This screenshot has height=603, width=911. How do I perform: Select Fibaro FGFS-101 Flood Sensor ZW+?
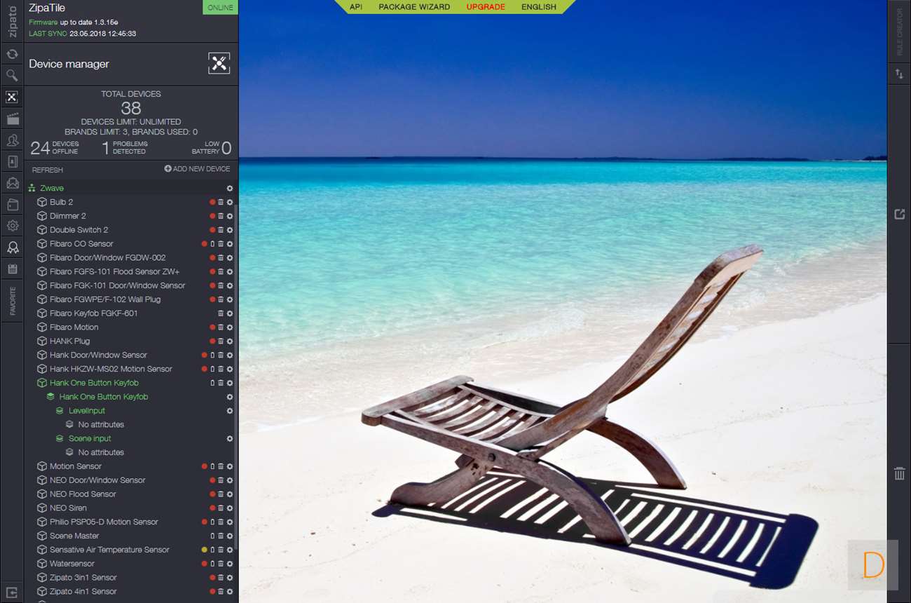(x=115, y=272)
